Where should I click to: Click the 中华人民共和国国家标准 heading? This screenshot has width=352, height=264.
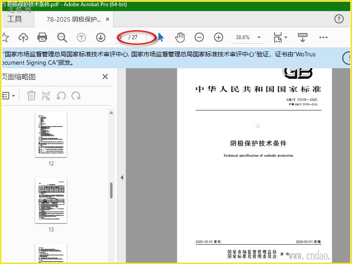[x=258, y=89]
